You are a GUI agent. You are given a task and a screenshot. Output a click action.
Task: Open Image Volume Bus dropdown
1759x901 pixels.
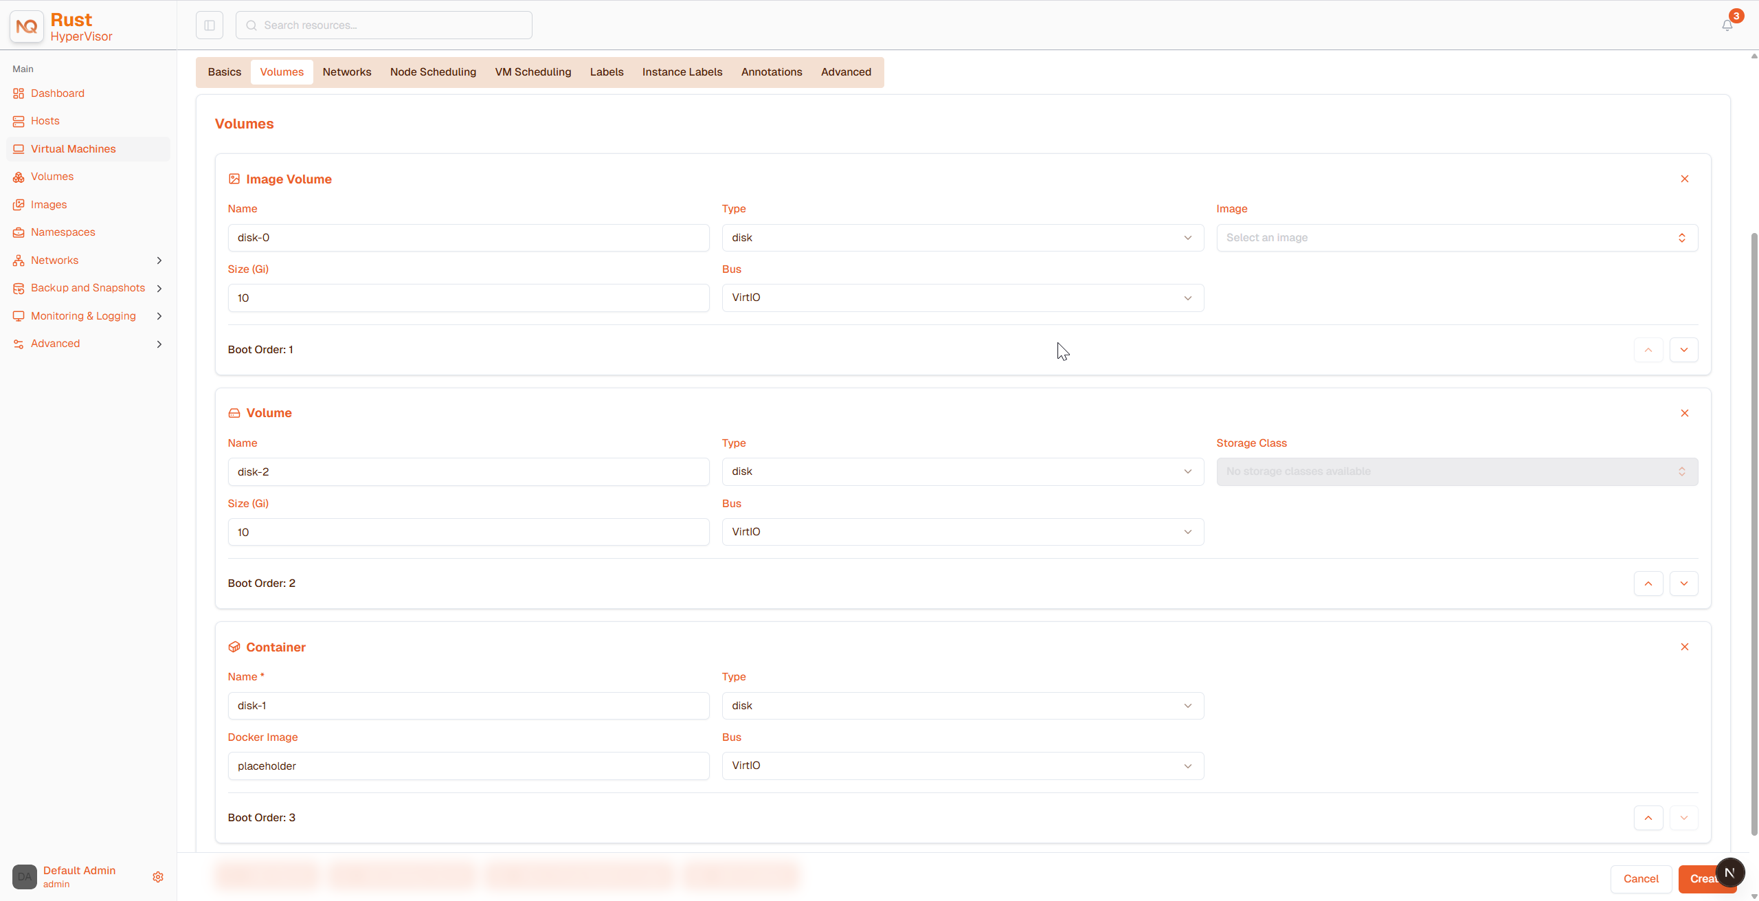coord(963,298)
